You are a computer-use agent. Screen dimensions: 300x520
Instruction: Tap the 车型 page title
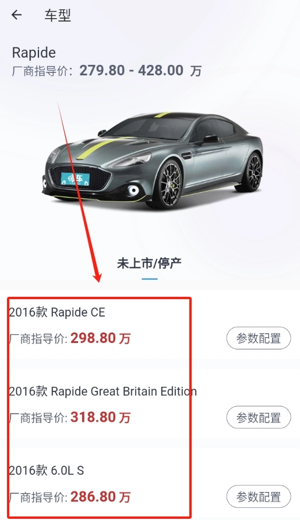click(58, 15)
